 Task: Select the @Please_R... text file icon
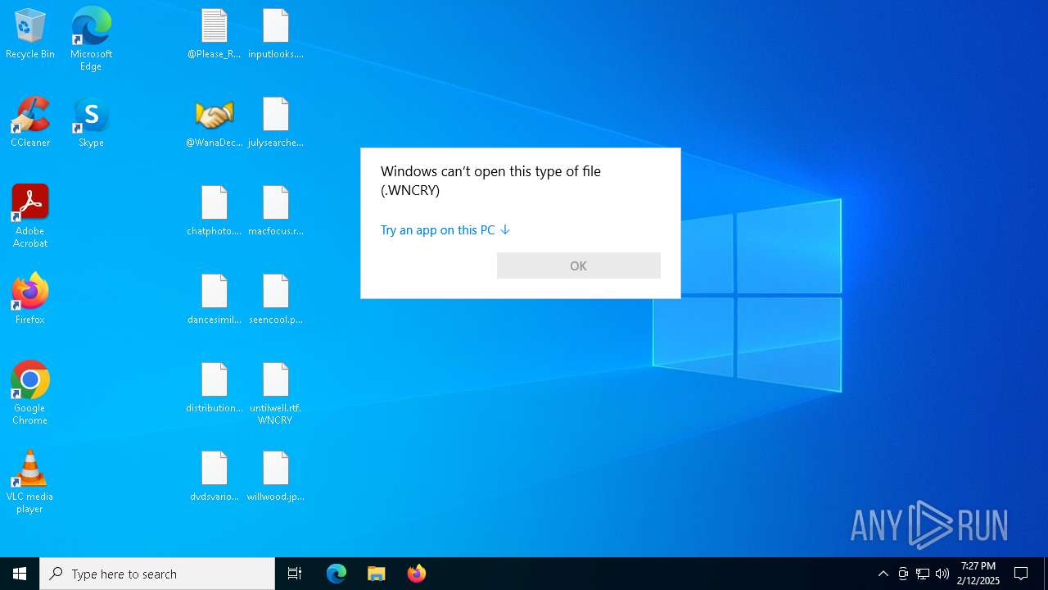pyautogui.click(x=215, y=34)
